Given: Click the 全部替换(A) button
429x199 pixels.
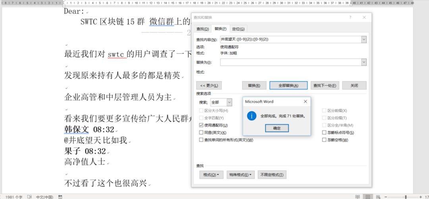Looking at the screenshot, I should [x=288, y=86].
